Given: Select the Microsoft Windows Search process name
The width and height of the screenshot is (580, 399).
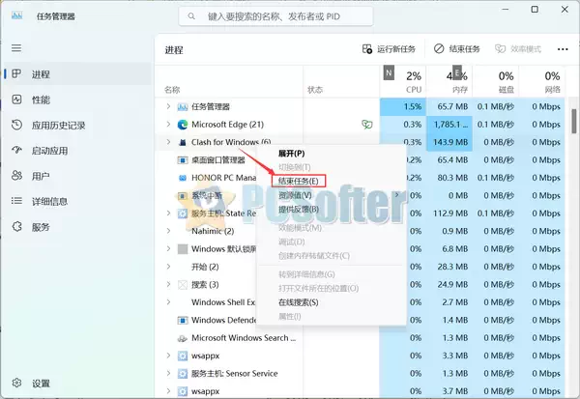Looking at the screenshot, I should pos(244,338).
